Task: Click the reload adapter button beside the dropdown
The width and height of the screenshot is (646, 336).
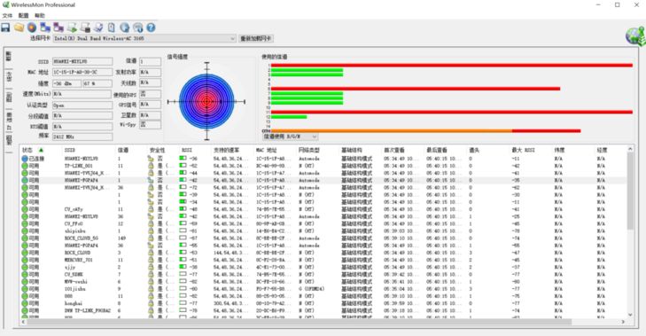Action: tap(256, 38)
